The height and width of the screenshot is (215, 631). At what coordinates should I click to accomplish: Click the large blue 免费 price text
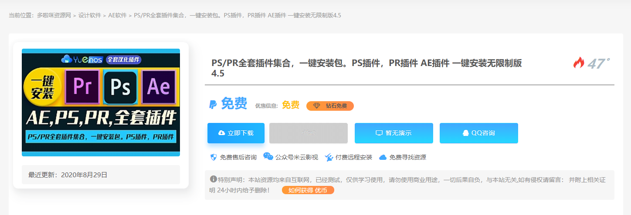pos(234,104)
